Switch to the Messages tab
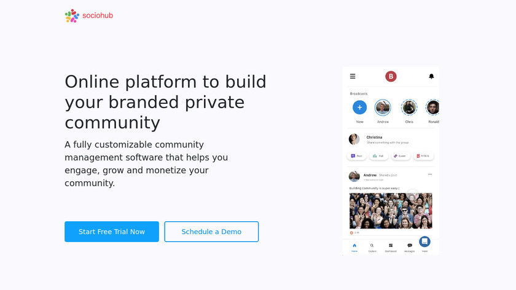Screen dimensions: 516x290 pyautogui.click(x=410, y=247)
